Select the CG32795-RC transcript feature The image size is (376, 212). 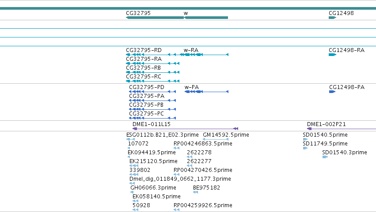[152, 81]
